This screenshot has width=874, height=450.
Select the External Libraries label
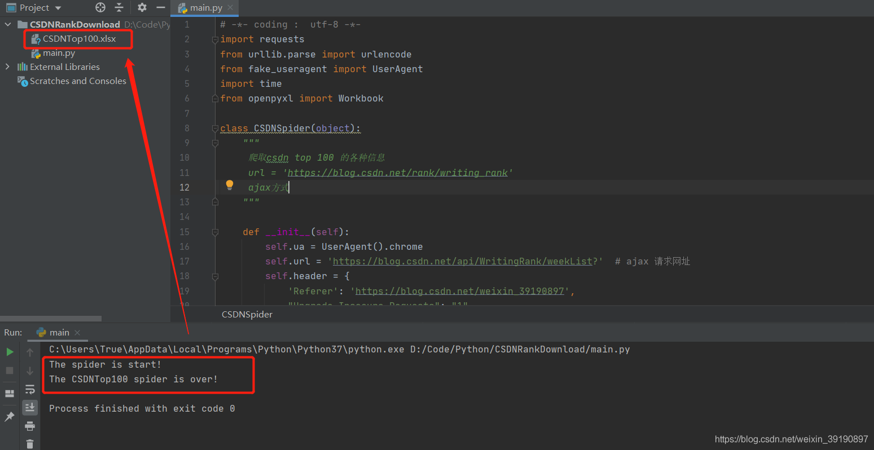point(65,67)
